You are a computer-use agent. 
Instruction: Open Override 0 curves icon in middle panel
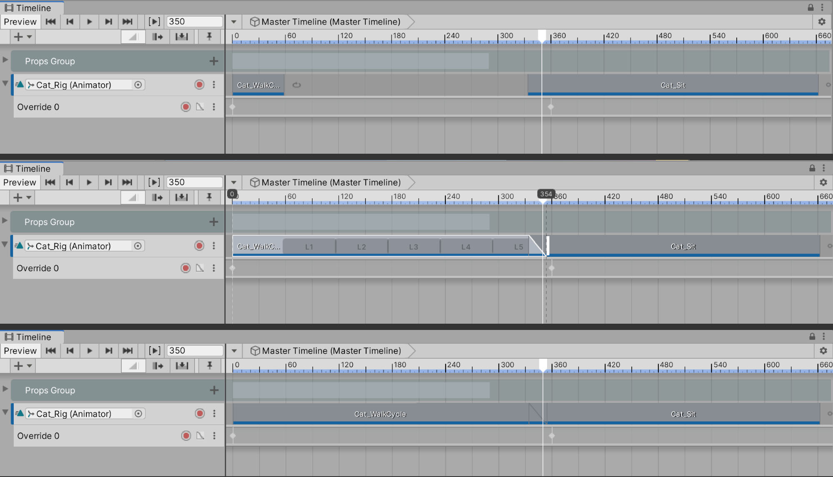point(200,268)
